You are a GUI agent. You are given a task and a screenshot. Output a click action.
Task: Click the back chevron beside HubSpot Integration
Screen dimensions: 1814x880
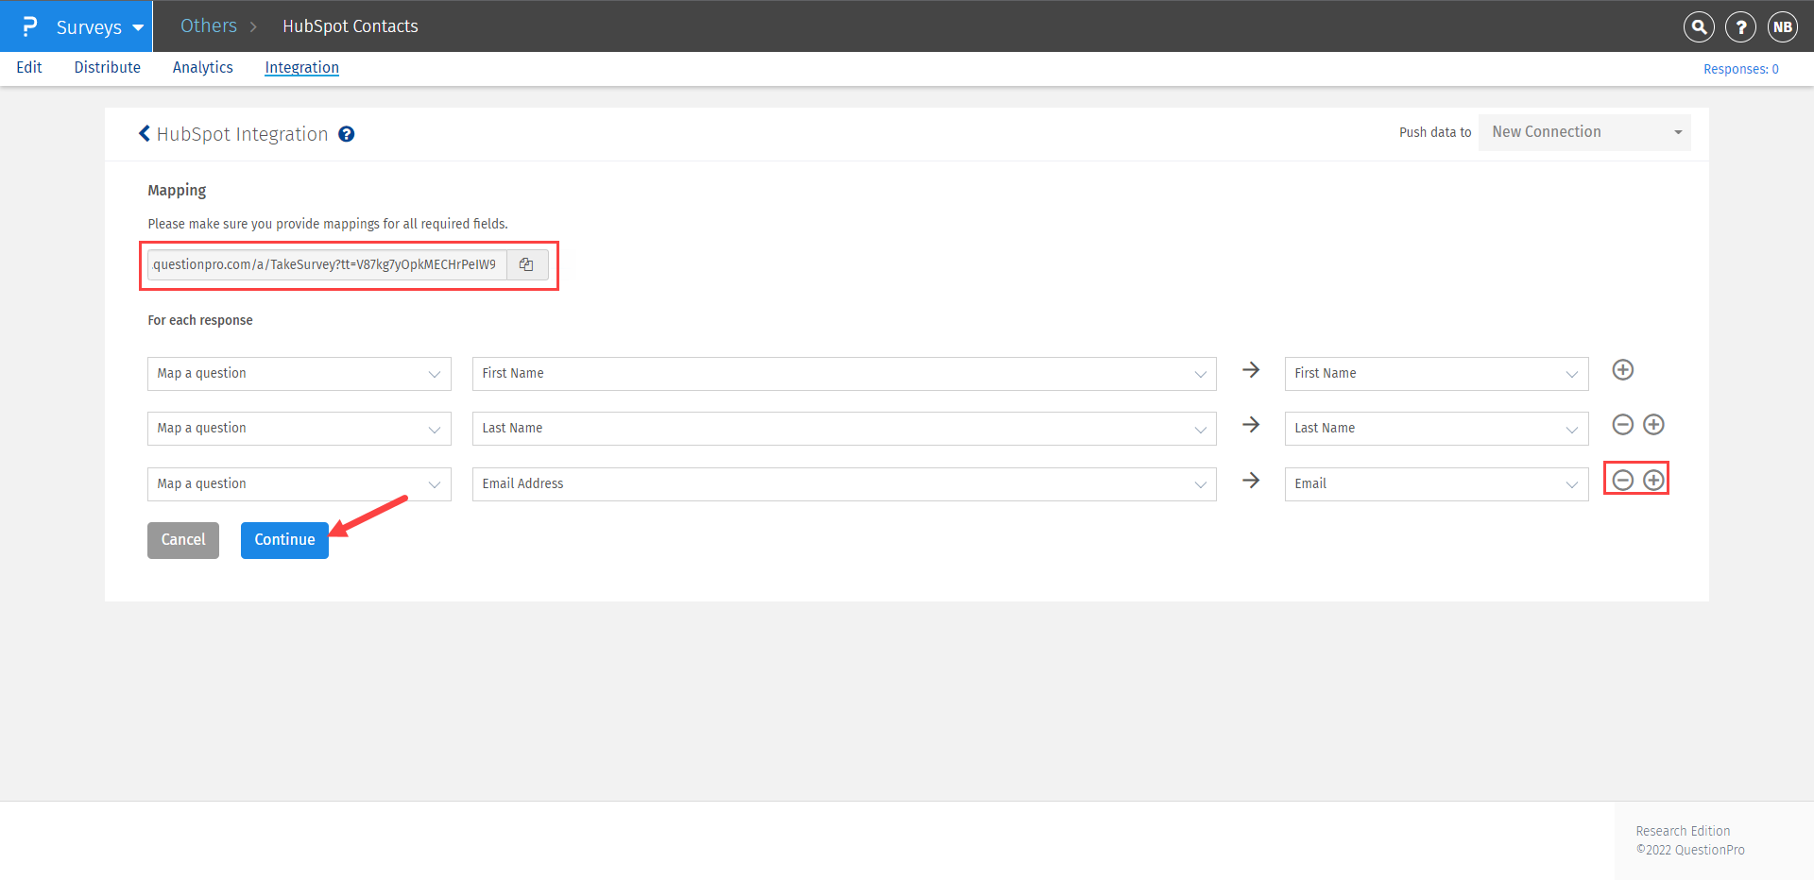(x=145, y=134)
